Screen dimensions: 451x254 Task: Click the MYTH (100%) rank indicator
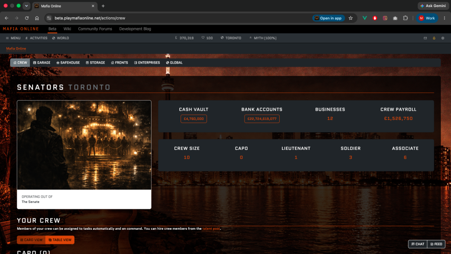262,38
